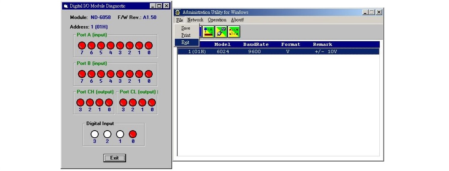449x171 pixels.
Task: Click the plug connector toolbar icon
Action: 221,32
